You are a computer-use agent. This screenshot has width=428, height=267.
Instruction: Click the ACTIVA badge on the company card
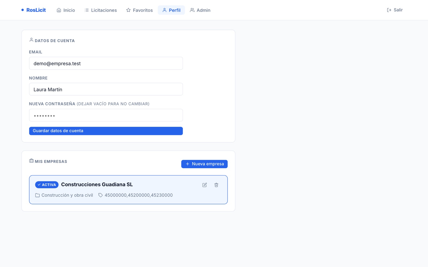coord(47,185)
